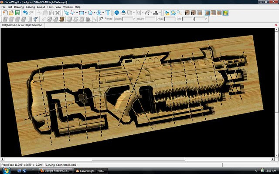Image resolution: width=279 pixels, height=174 pixels.
Task: Toggle the Pierced checkbox
Action: [x=102, y=19]
